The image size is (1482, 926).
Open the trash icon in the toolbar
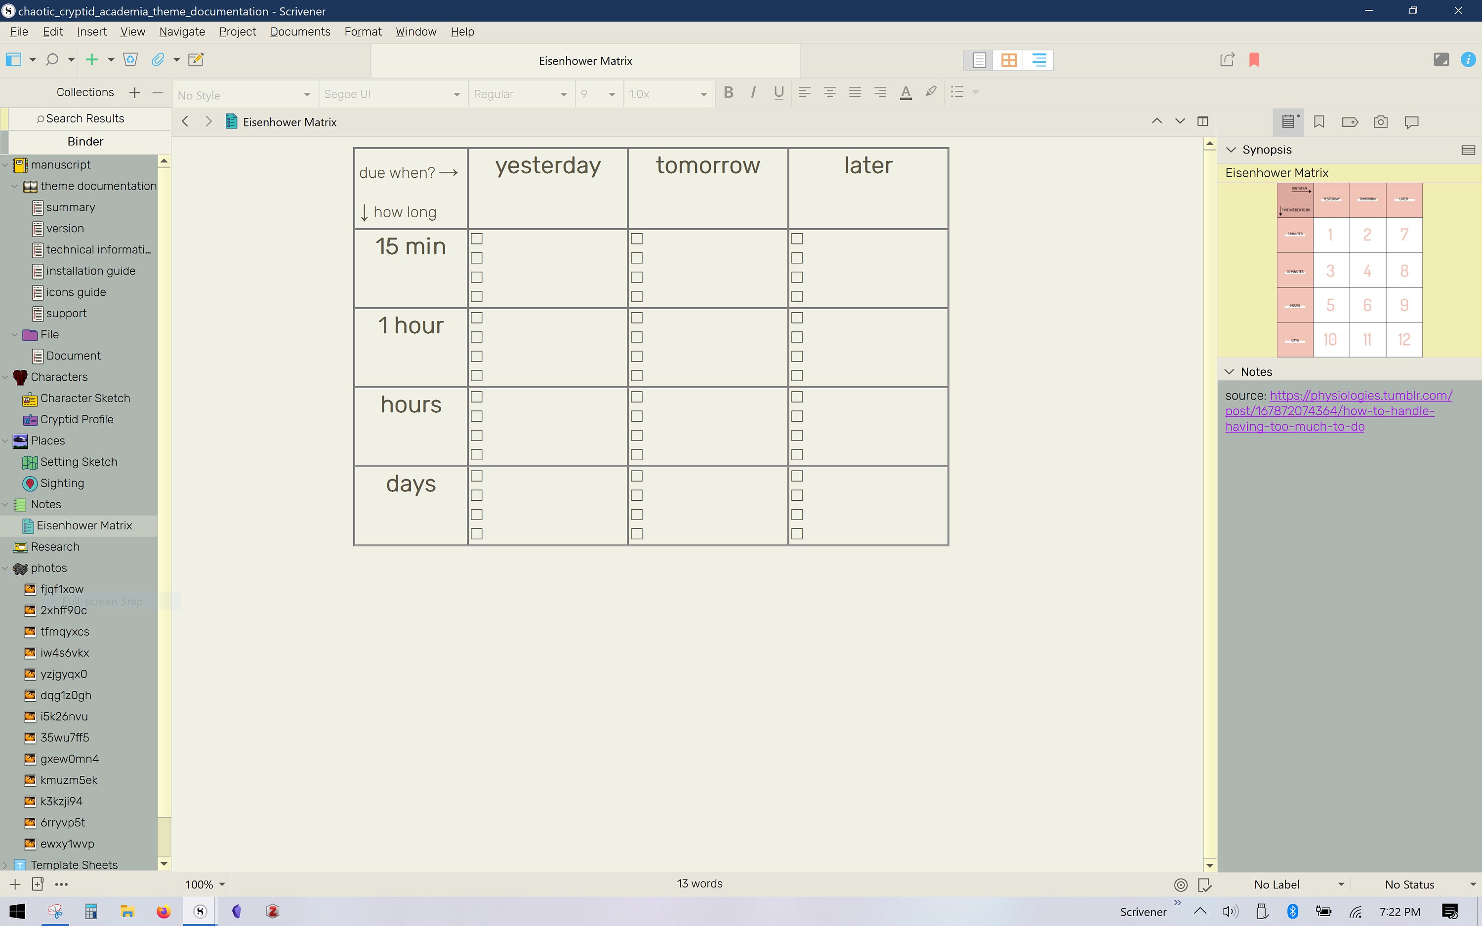coord(130,59)
